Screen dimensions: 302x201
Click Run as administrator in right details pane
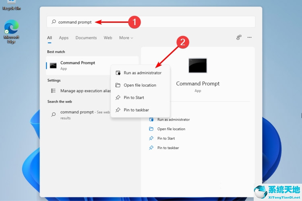click(x=173, y=119)
